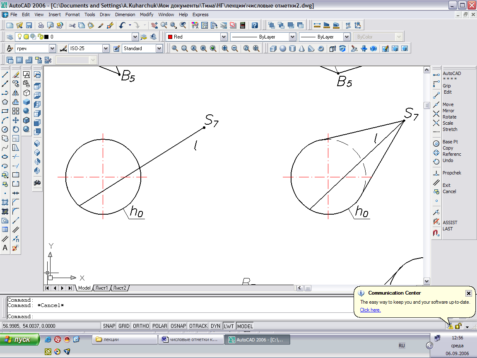Select the Rotate modify tool
The image size is (477, 358).
(16, 129)
